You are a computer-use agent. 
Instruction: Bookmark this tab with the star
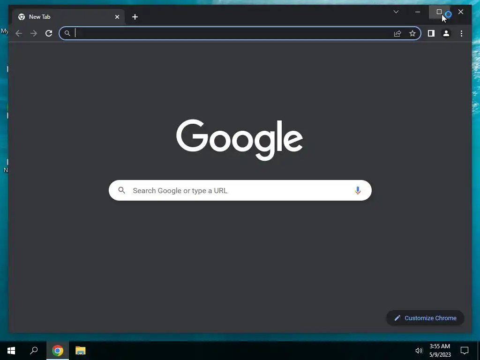(x=412, y=33)
